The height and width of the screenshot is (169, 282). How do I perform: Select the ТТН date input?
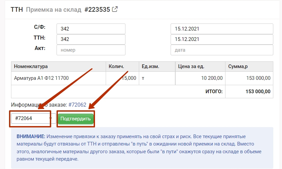pyautogui.click(x=222, y=39)
